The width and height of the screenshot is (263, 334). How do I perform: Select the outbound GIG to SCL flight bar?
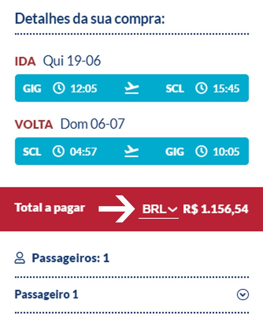click(132, 88)
